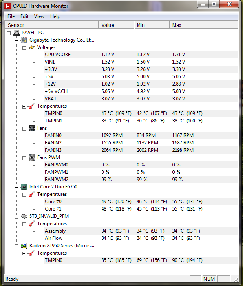Click the Voltages lightning bolt icon
The height and width of the screenshot is (286, 243).
pyautogui.click(x=32, y=47)
